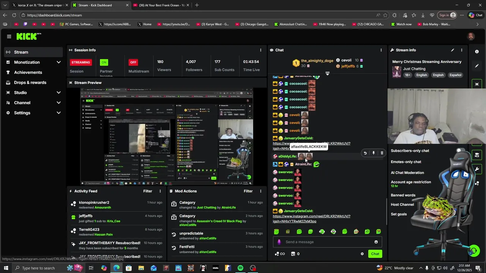Switch to the korza X browser tab

coord(39,5)
